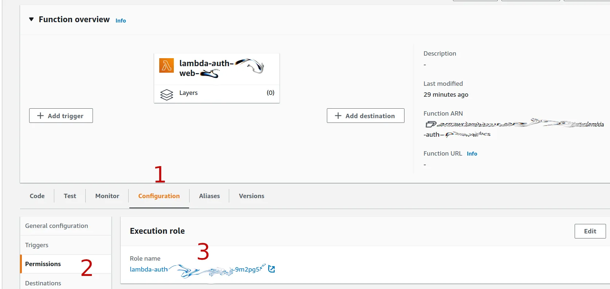The image size is (610, 289).
Task: Edit the Execution role
Action: click(590, 231)
